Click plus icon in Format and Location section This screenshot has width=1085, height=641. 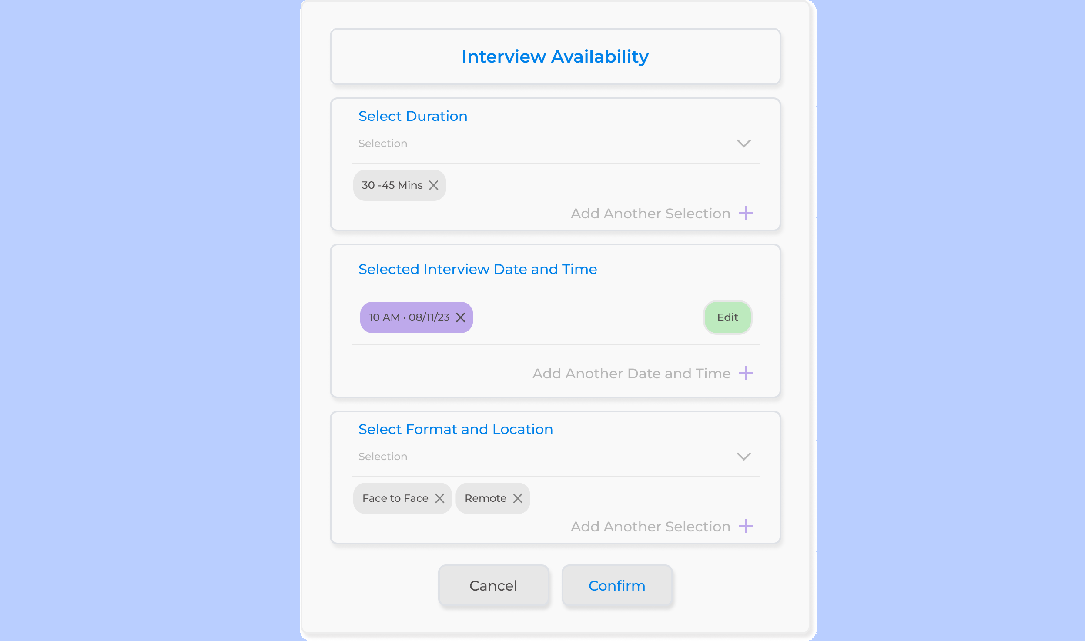(x=746, y=527)
